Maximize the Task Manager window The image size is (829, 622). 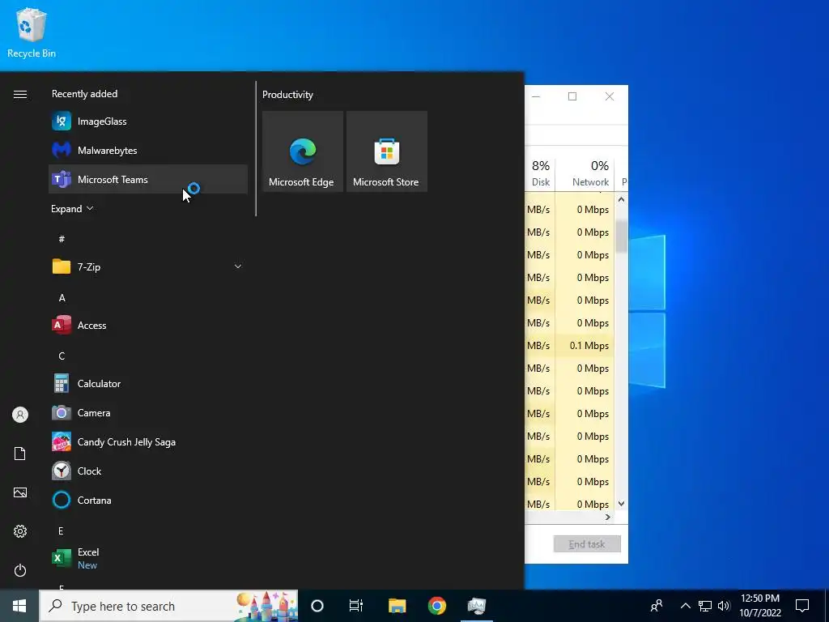(572, 96)
